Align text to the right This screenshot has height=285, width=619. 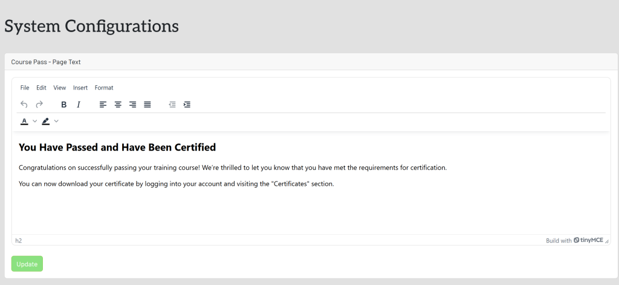click(x=133, y=105)
